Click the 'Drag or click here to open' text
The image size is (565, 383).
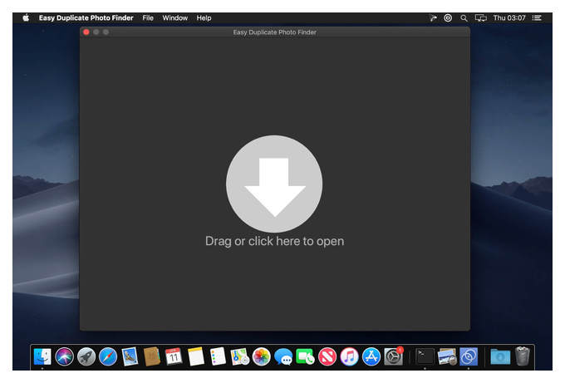[274, 242]
